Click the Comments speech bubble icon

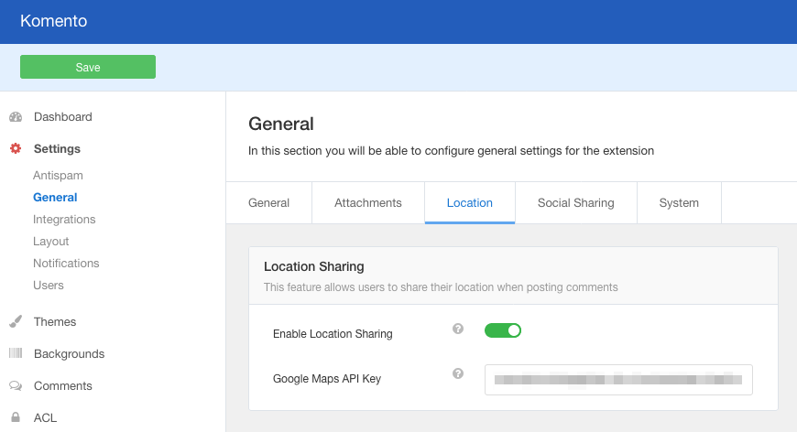pos(16,386)
